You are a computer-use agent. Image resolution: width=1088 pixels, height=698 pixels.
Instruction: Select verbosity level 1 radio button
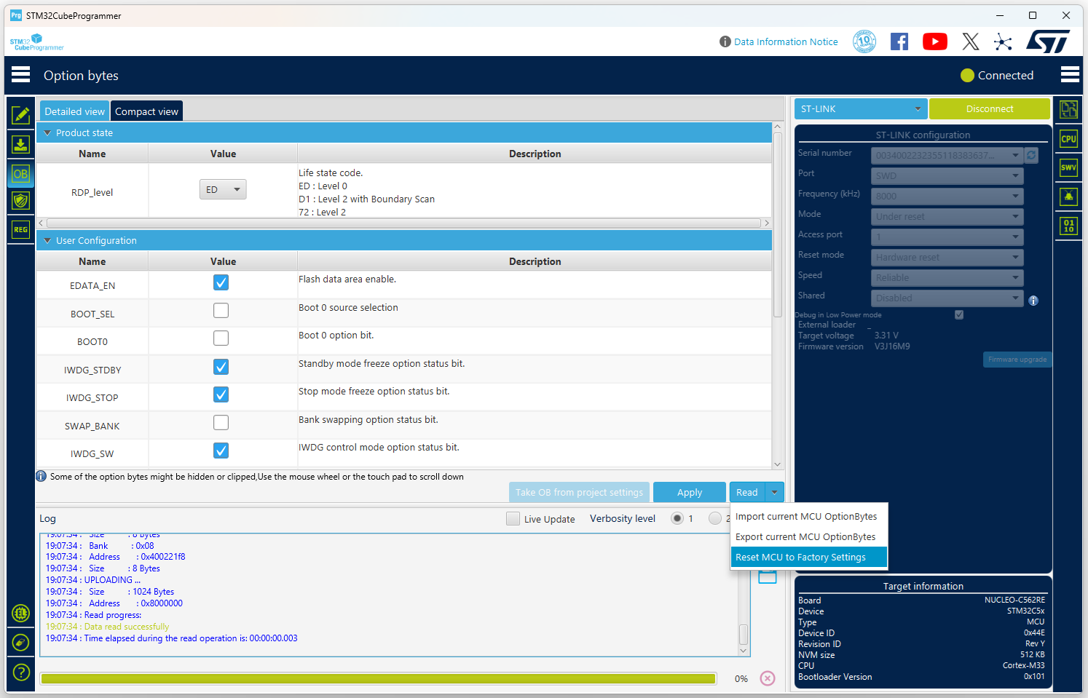pos(677,518)
